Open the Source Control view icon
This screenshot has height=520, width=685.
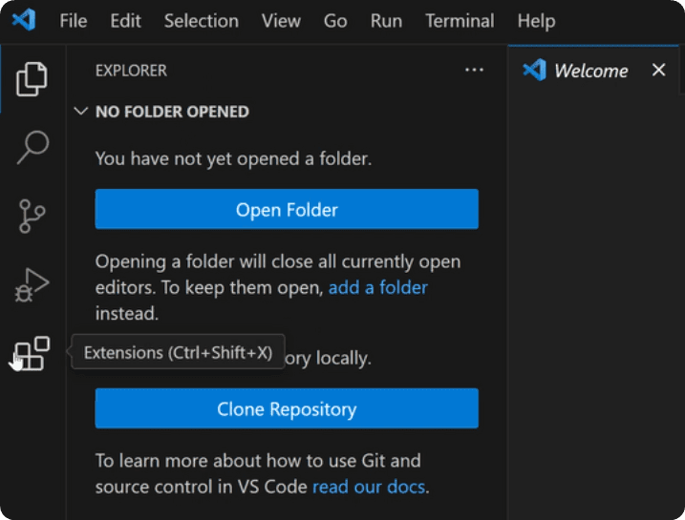click(32, 216)
